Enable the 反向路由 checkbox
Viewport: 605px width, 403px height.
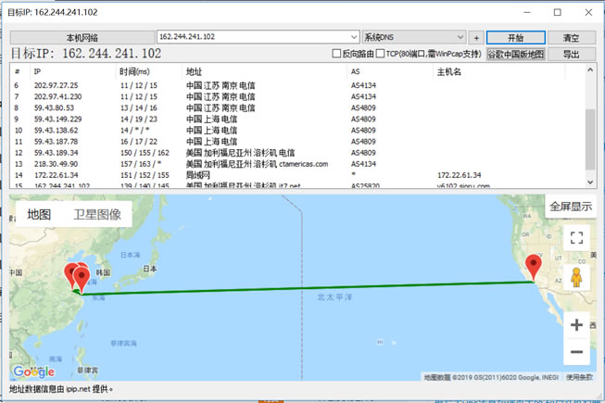(x=336, y=54)
